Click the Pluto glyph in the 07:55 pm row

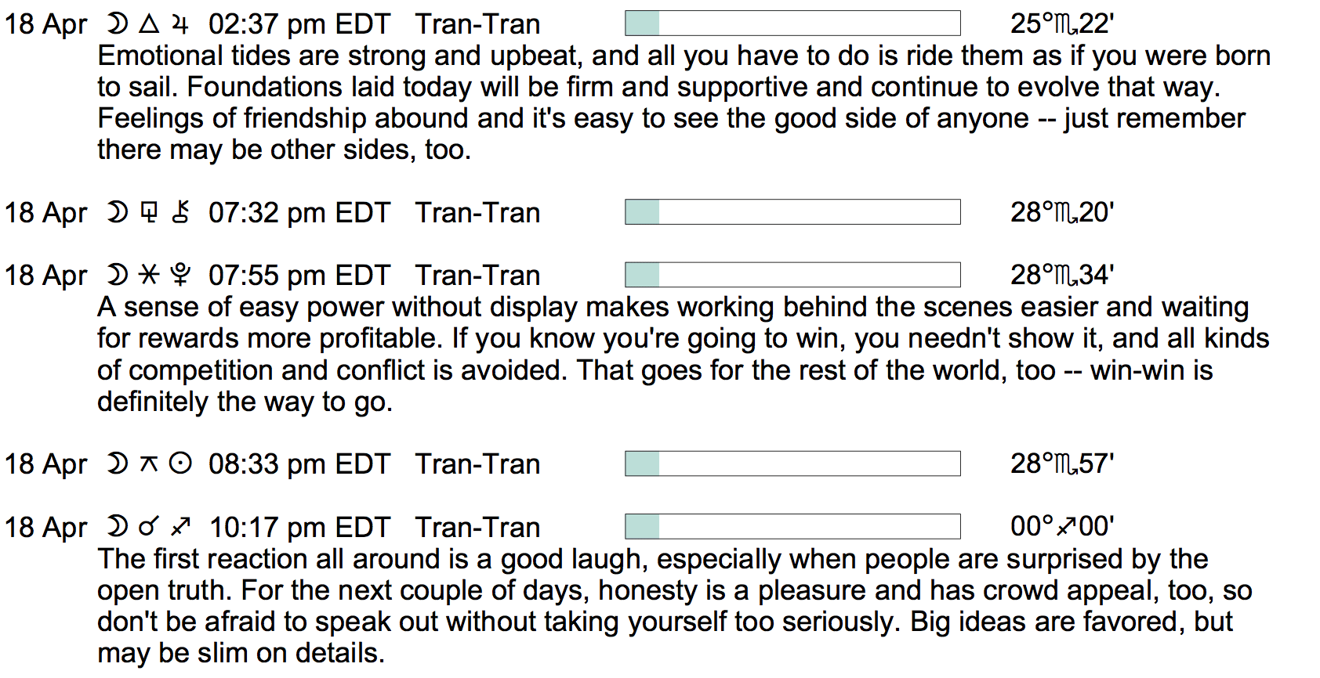coord(180,275)
